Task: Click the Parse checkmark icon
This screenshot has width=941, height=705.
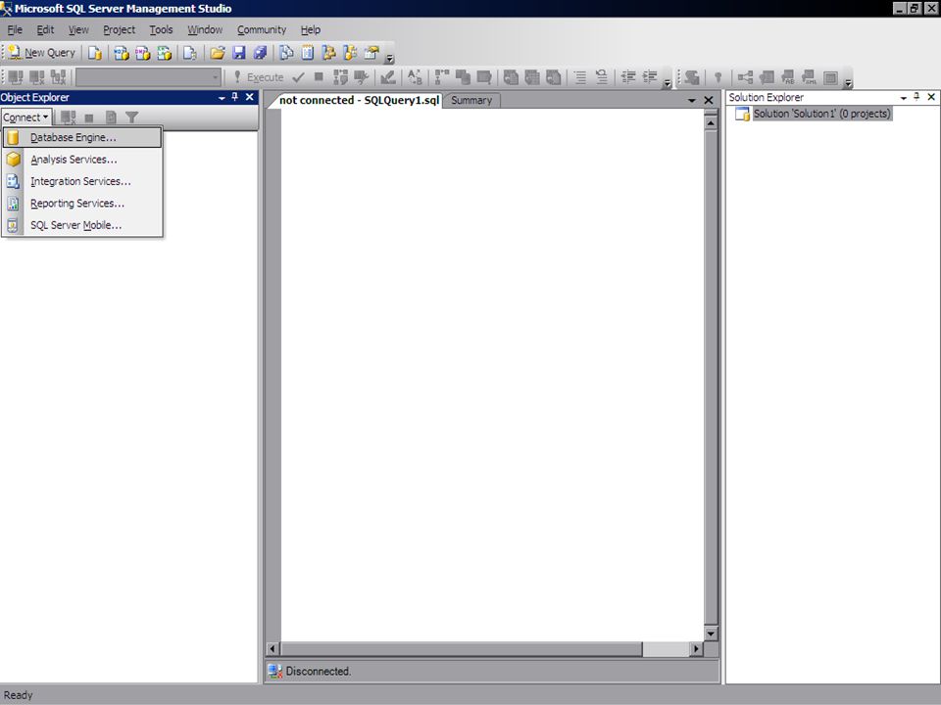Action: pyautogui.click(x=298, y=76)
